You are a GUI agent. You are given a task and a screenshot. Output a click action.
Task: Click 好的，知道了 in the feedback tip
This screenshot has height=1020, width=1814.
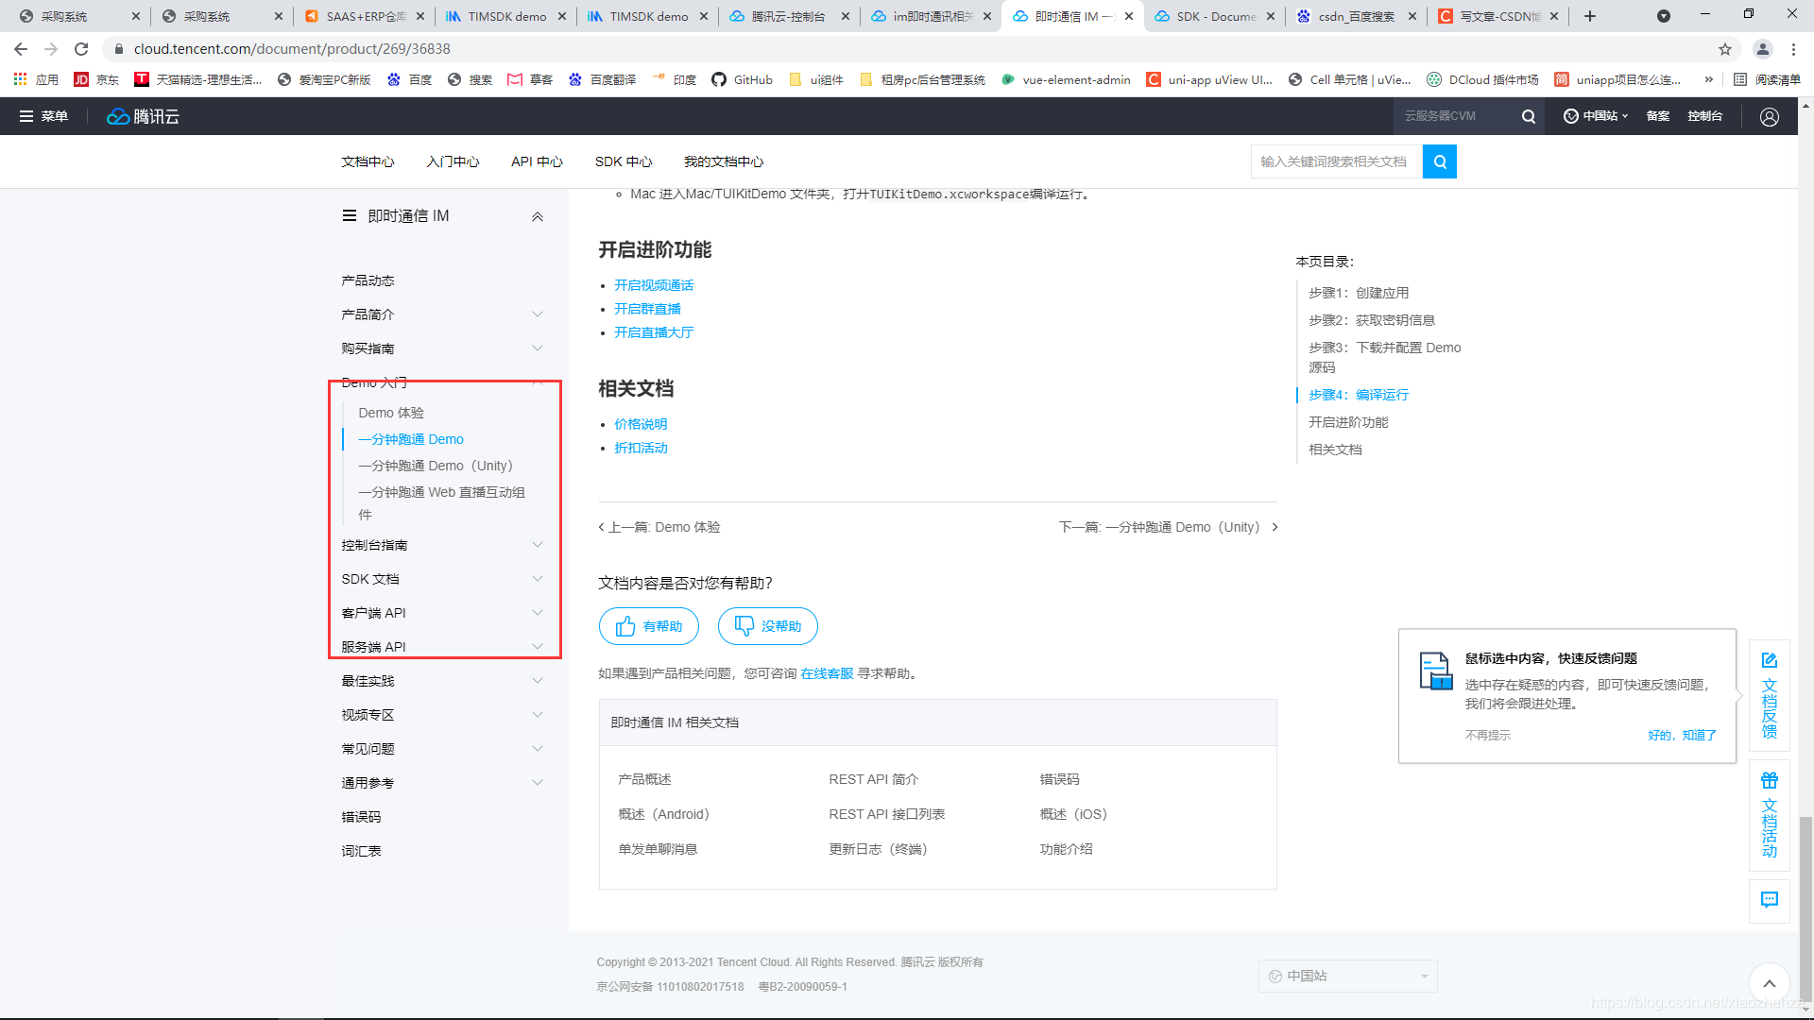tap(1682, 735)
